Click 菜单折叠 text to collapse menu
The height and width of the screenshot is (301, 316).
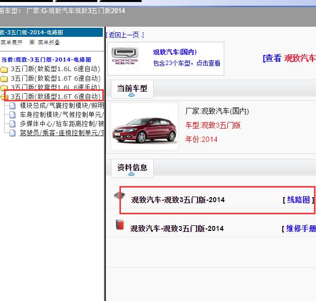tap(49, 42)
